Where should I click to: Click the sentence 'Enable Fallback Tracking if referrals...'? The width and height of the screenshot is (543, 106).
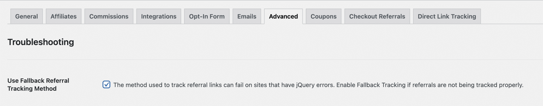pos(430,85)
